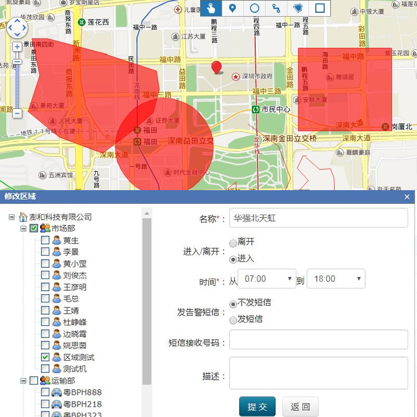This screenshot has height=417, width=417.
Task: Select the rectangle drawing tool
Action: click(320, 8)
